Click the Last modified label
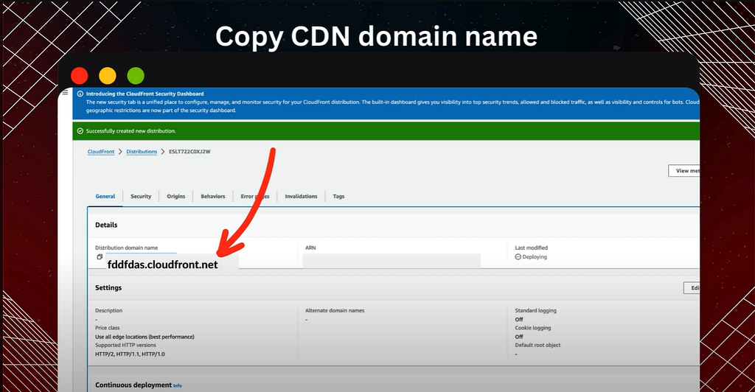Viewport: 755px width, 392px height. click(x=531, y=248)
